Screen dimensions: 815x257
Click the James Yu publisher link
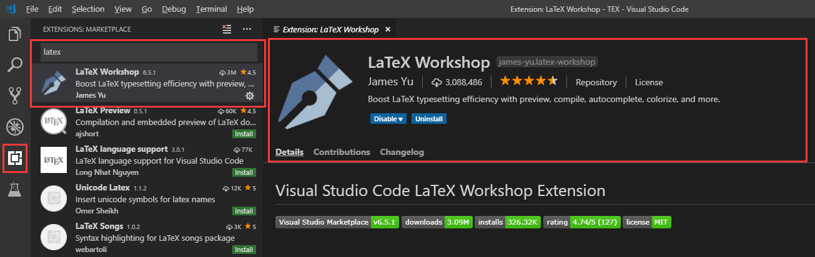(392, 82)
